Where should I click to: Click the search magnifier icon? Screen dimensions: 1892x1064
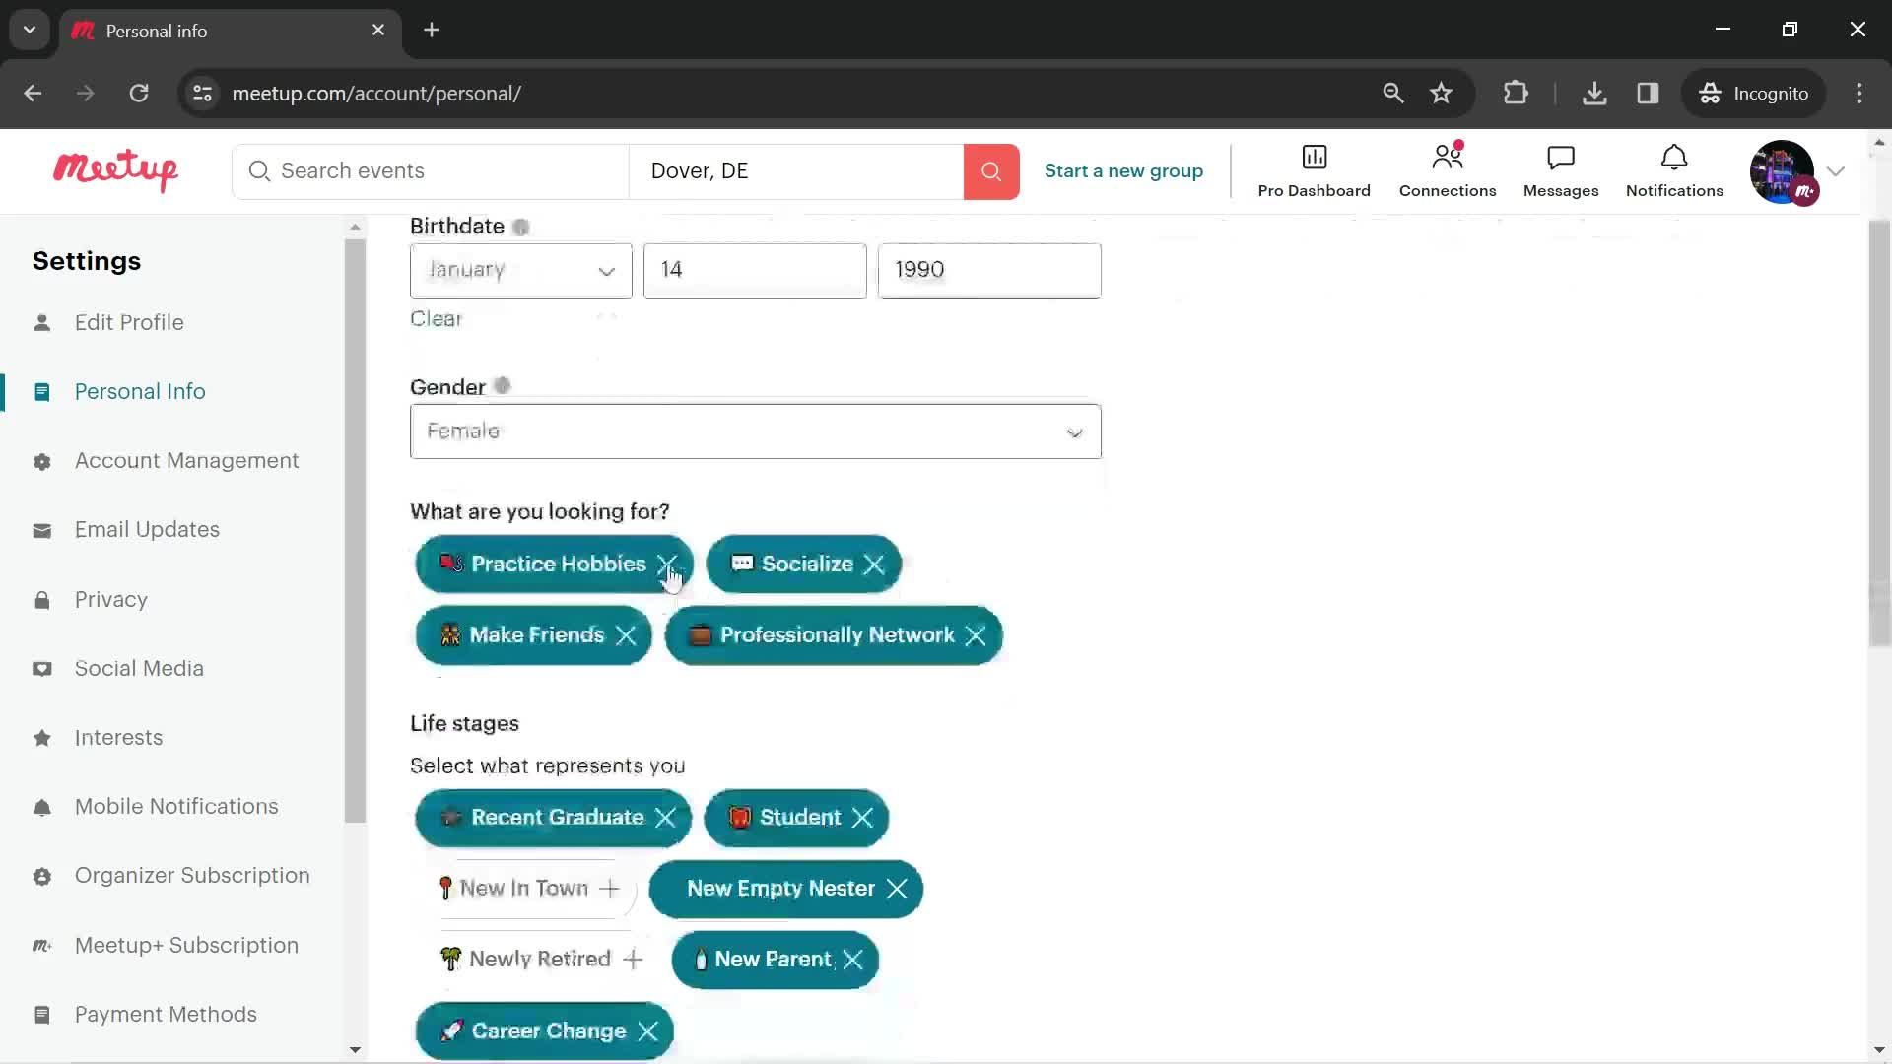point(990,170)
